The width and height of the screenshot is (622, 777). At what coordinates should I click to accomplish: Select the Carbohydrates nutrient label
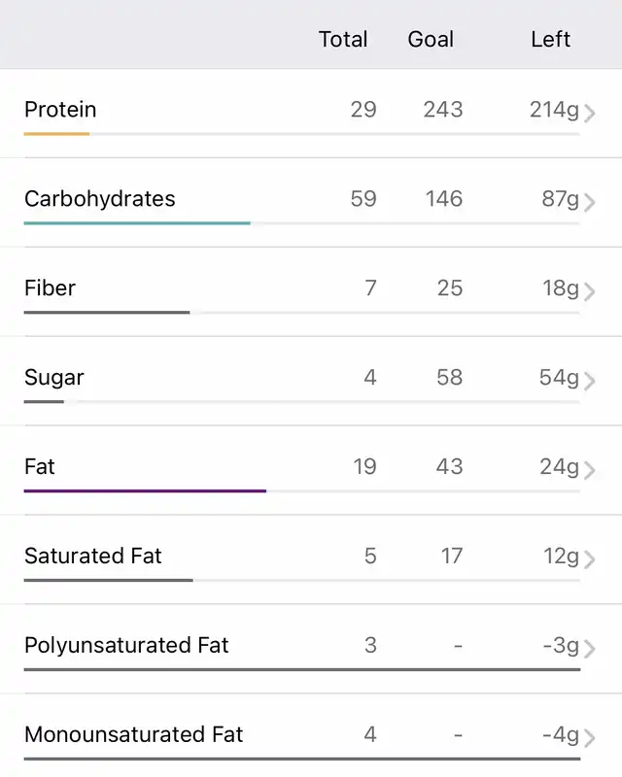pos(100,199)
